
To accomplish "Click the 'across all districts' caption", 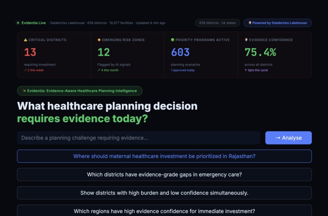I will point(258,65).
